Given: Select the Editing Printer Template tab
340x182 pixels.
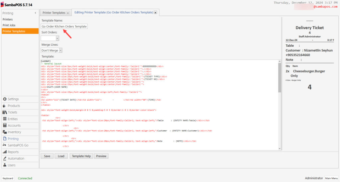Looking at the screenshot, I should [114, 12].
